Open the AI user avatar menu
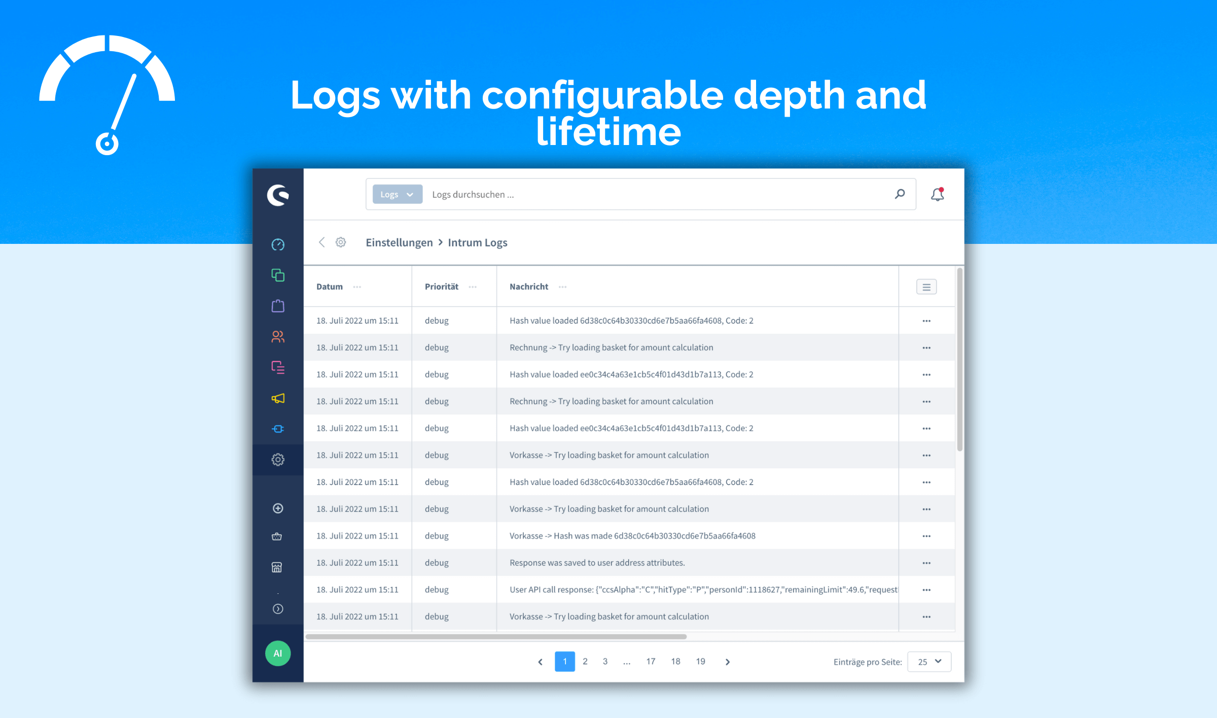 click(278, 653)
